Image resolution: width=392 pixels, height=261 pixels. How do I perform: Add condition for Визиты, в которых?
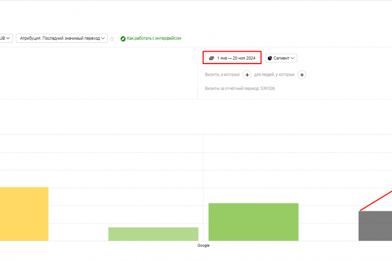click(247, 74)
